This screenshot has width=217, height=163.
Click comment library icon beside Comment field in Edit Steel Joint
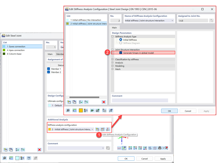tap(108, 148)
